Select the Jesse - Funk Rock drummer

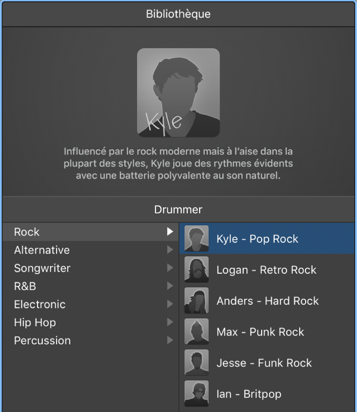tap(264, 363)
